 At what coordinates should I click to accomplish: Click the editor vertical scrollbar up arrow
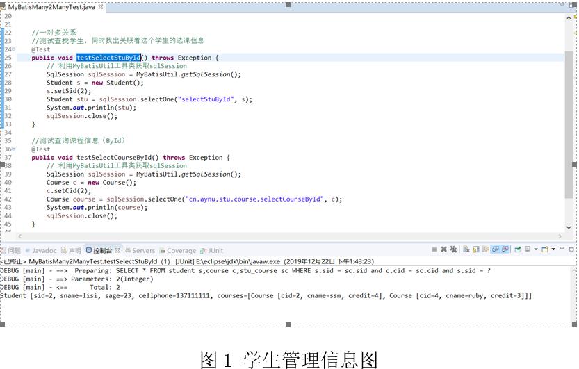pos(569,17)
